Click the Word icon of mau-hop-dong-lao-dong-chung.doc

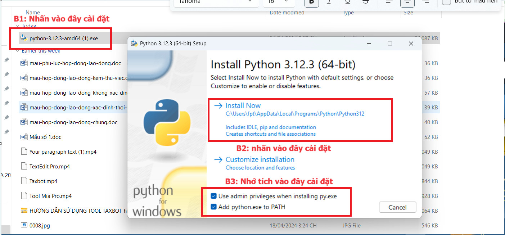pos(24,122)
